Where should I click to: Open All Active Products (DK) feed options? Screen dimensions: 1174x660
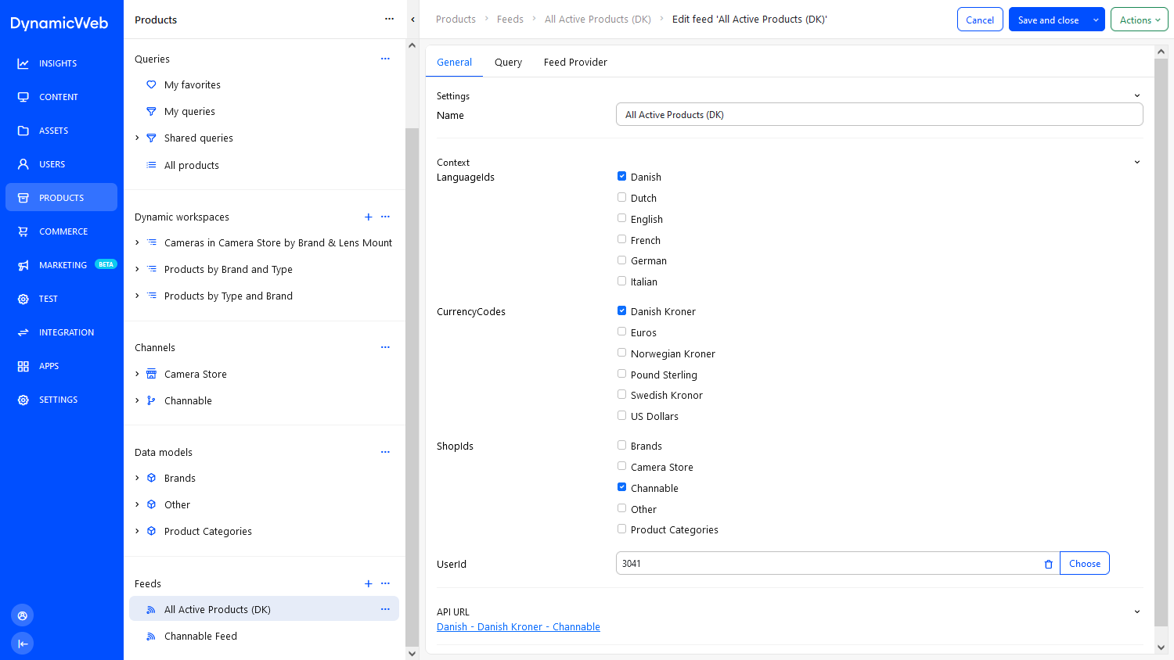point(385,609)
